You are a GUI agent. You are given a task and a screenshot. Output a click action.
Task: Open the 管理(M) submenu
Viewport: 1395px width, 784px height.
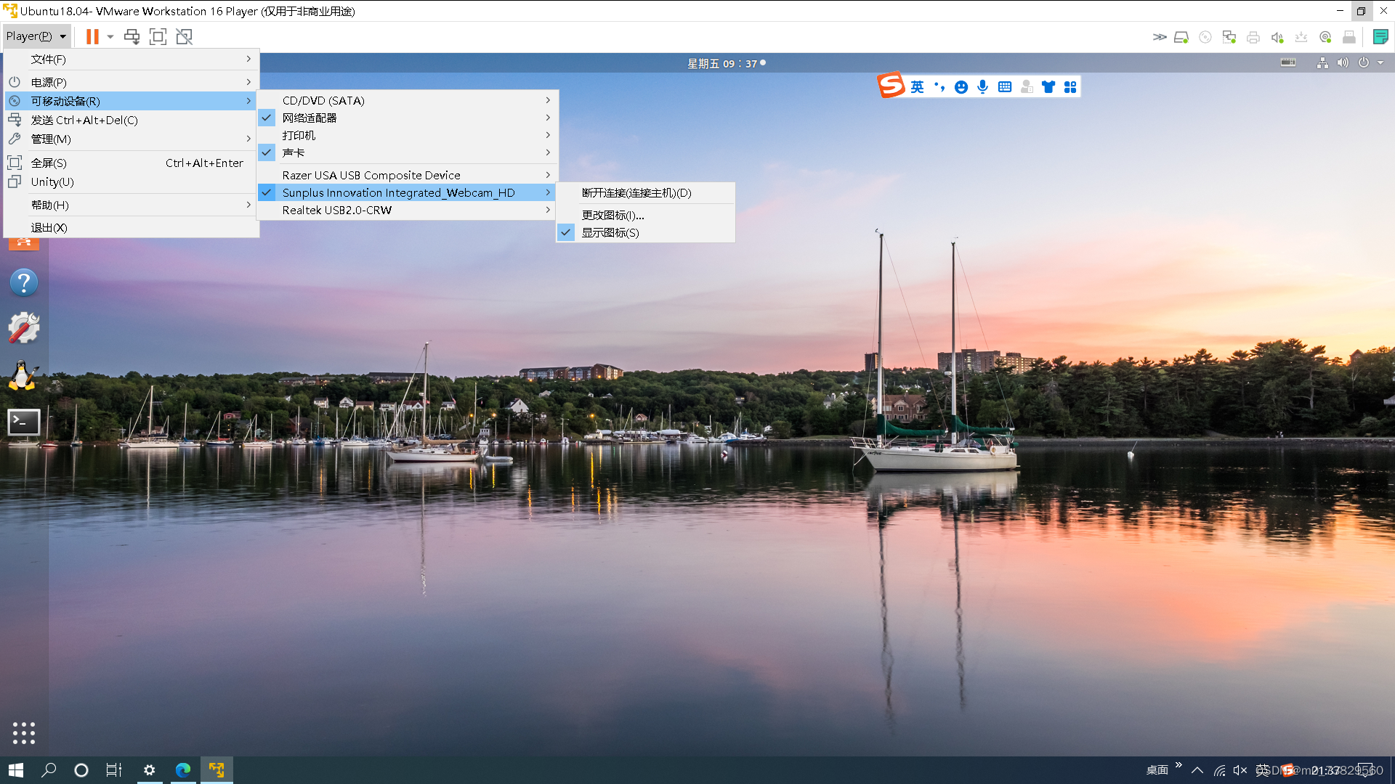click(132, 139)
